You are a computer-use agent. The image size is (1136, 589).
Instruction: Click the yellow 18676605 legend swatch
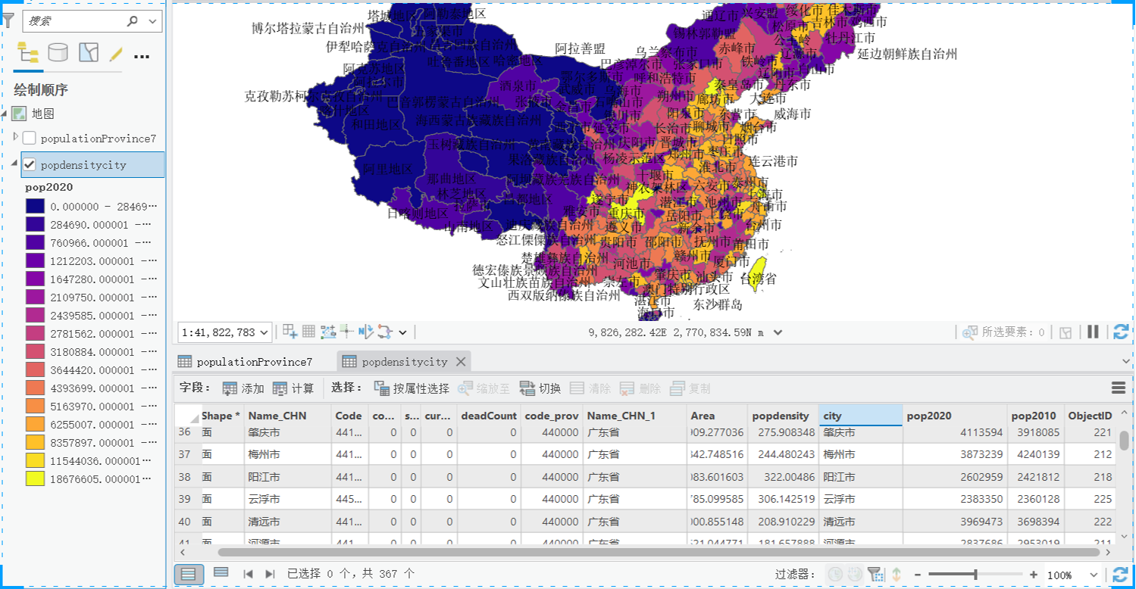pos(35,479)
